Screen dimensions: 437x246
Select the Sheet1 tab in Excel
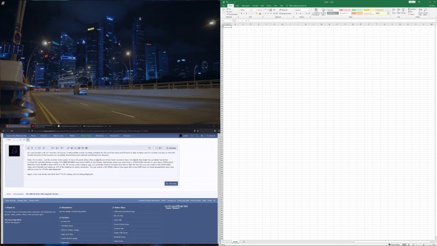tap(235, 242)
